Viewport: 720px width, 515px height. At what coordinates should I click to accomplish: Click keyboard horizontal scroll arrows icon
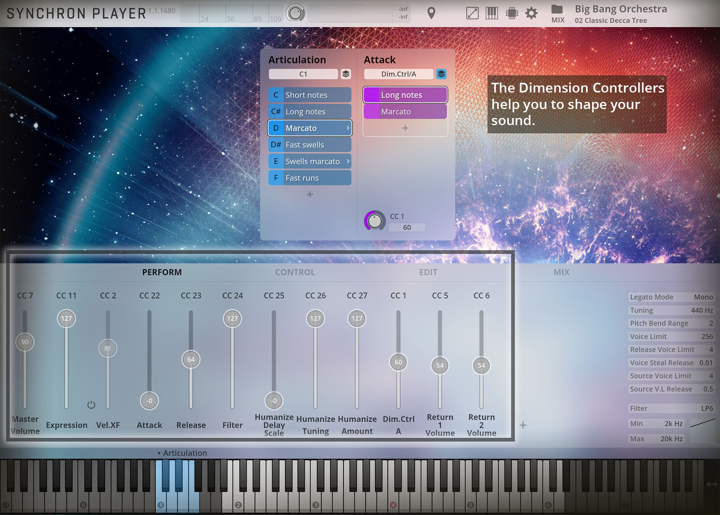pyautogui.click(x=712, y=484)
